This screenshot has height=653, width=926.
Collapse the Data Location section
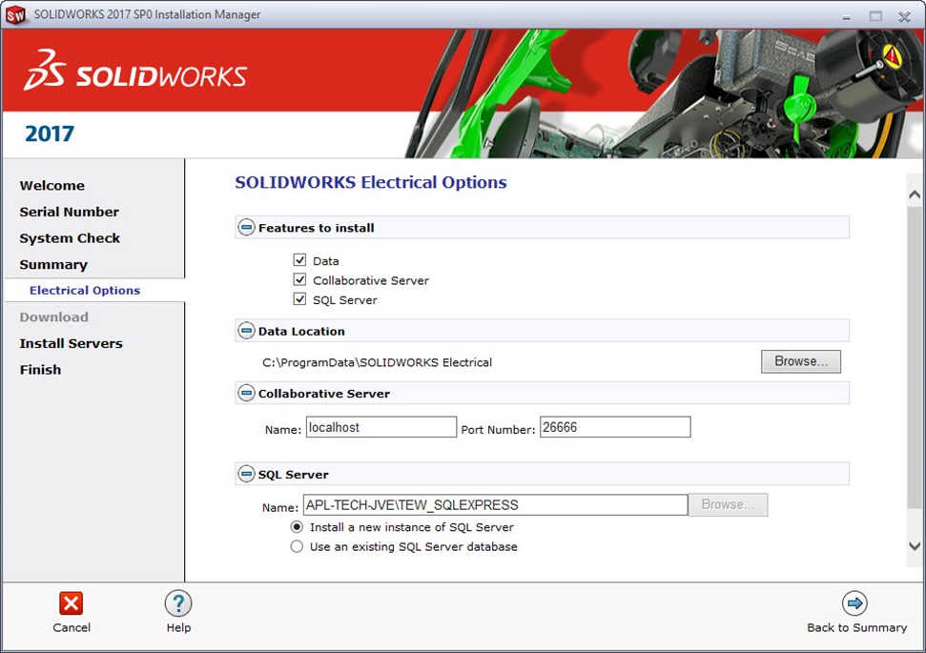(246, 332)
